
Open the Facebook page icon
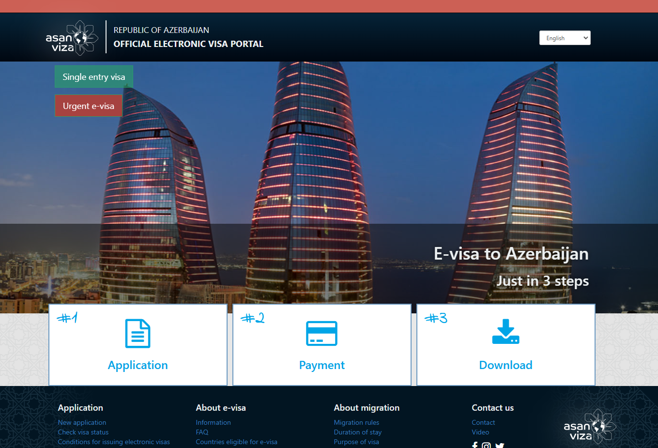coord(474,445)
